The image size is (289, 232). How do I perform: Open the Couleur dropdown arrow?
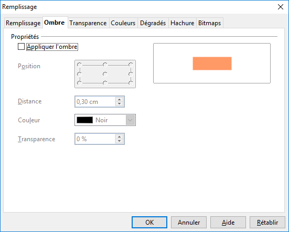pos(130,120)
